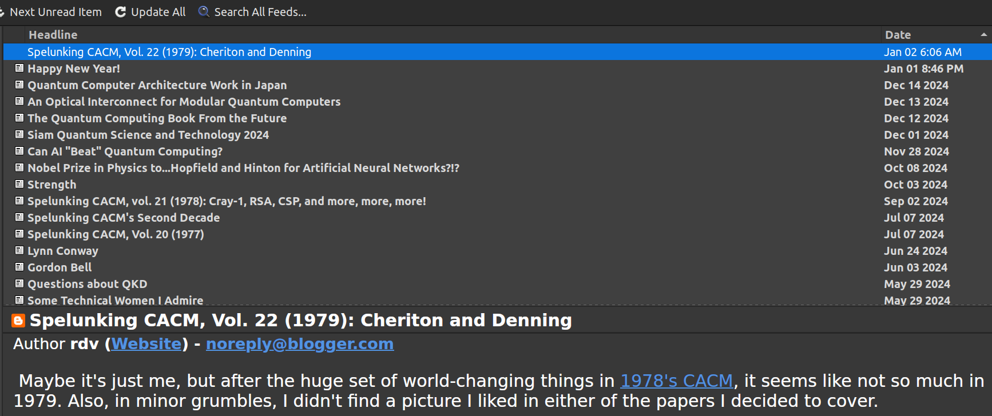Click the Search All Feeds magnifier icon
992x416 pixels.
[203, 12]
